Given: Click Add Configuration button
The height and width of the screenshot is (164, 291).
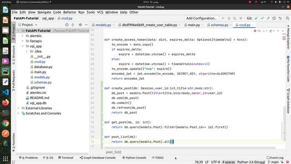Looking at the screenshot, I should pos(201,18).
